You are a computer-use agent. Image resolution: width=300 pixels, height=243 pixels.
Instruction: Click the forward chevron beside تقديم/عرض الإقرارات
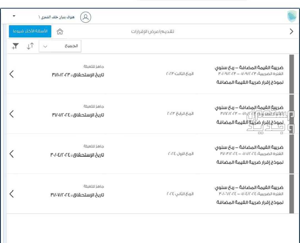point(291,32)
